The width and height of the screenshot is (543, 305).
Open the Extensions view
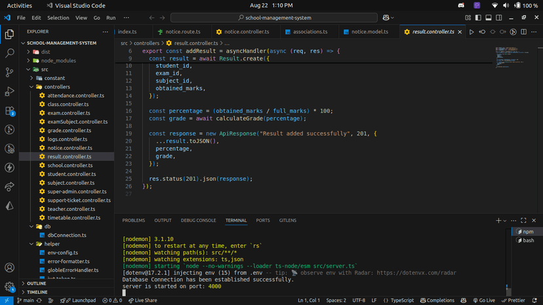[x=10, y=111]
